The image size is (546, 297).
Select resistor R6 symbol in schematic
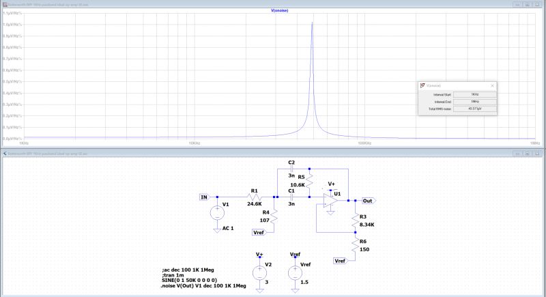355,246
